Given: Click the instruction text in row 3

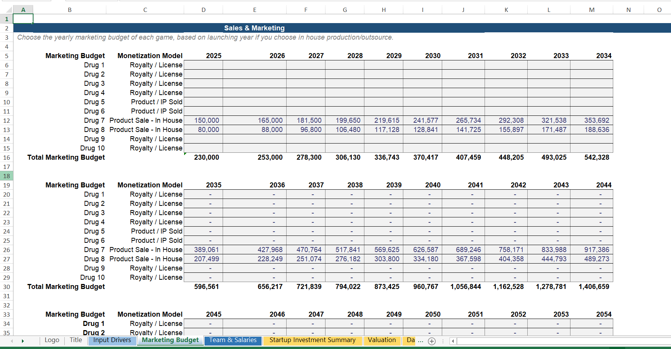Looking at the screenshot, I should pyautogui.click(x=205, y=37).
